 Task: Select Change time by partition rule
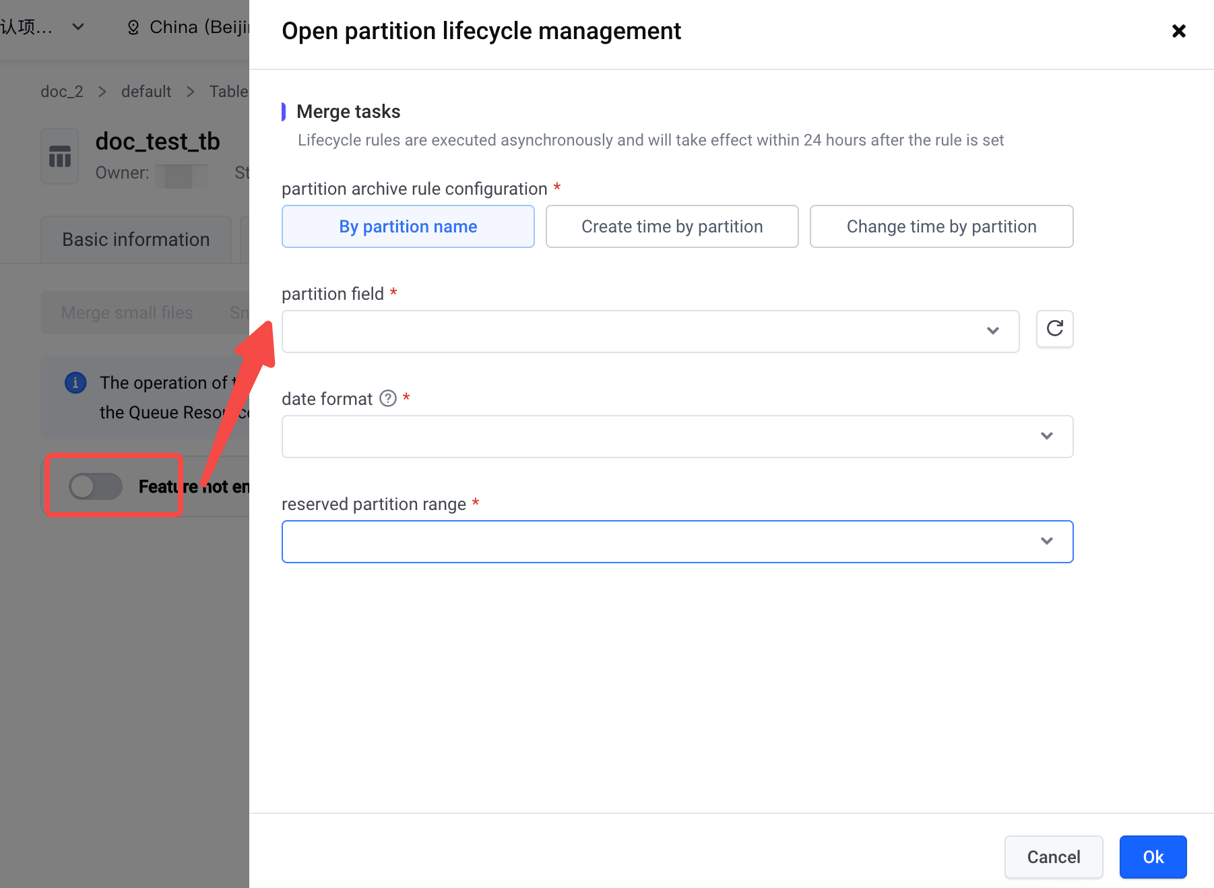click(x=941, y=226)
